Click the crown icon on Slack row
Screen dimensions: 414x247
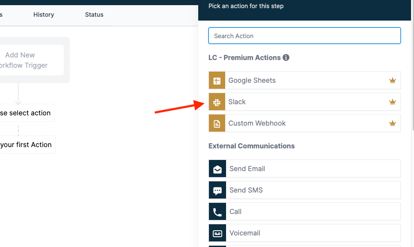click(x=392, y=102)
